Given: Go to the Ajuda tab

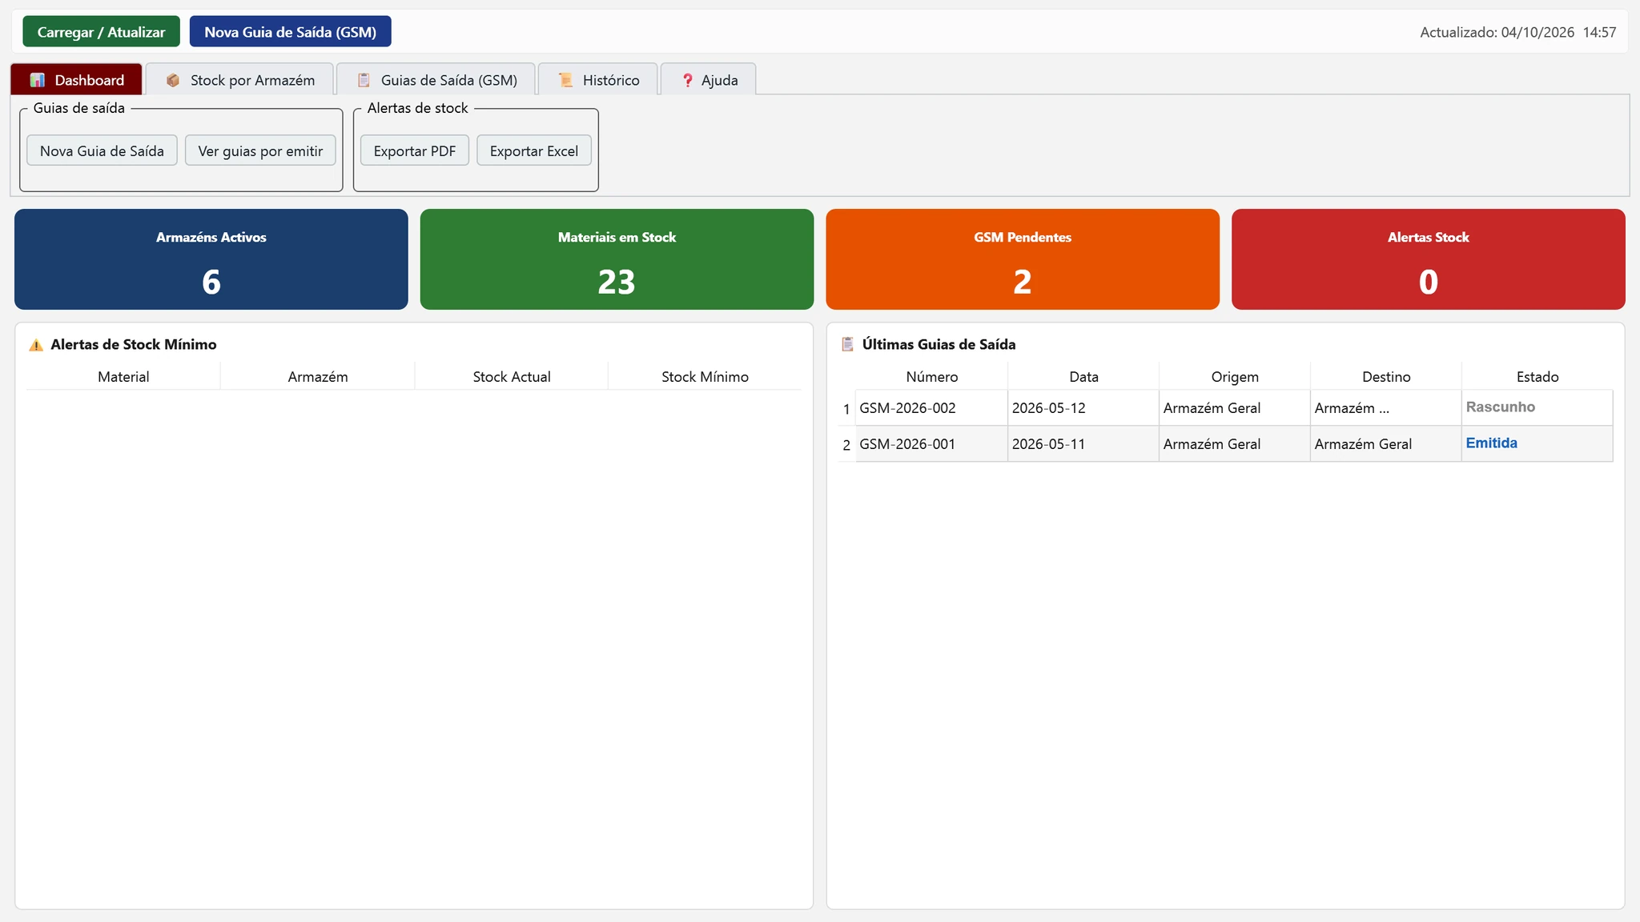Looking at the screenshot, I should pos(708,79).
